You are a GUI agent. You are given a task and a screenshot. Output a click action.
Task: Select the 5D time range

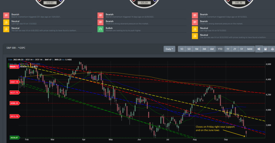(189, 49)
